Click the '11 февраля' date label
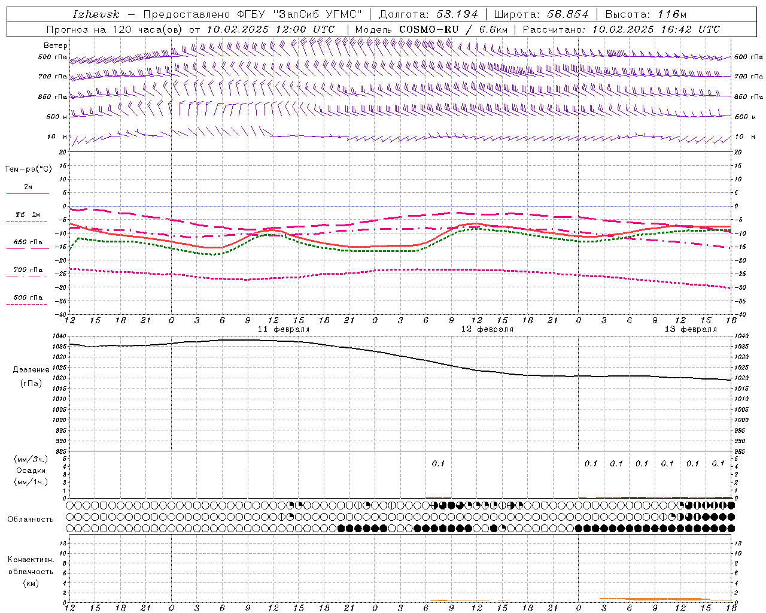766x613 pixels. pyautogui.click(x=284, y=329)
